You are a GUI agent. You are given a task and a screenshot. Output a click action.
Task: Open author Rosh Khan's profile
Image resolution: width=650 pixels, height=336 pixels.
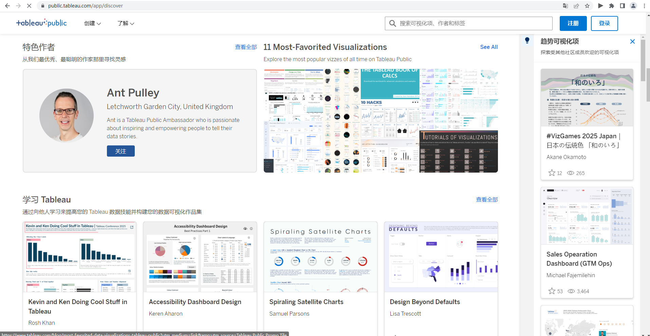42,323
